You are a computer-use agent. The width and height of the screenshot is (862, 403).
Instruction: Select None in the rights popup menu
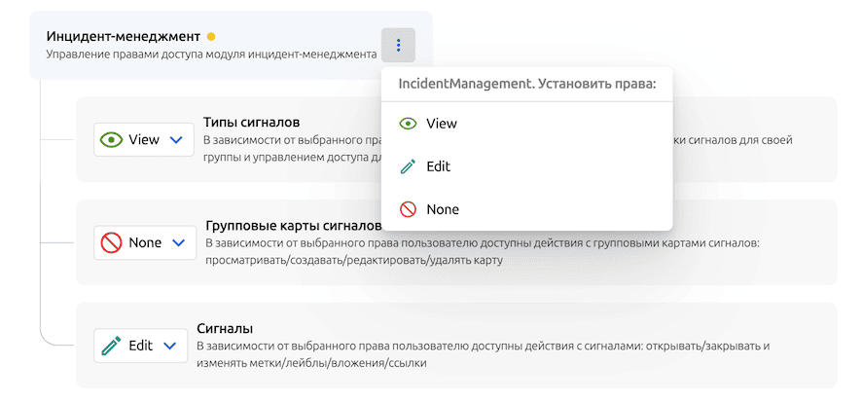[442, 209]
